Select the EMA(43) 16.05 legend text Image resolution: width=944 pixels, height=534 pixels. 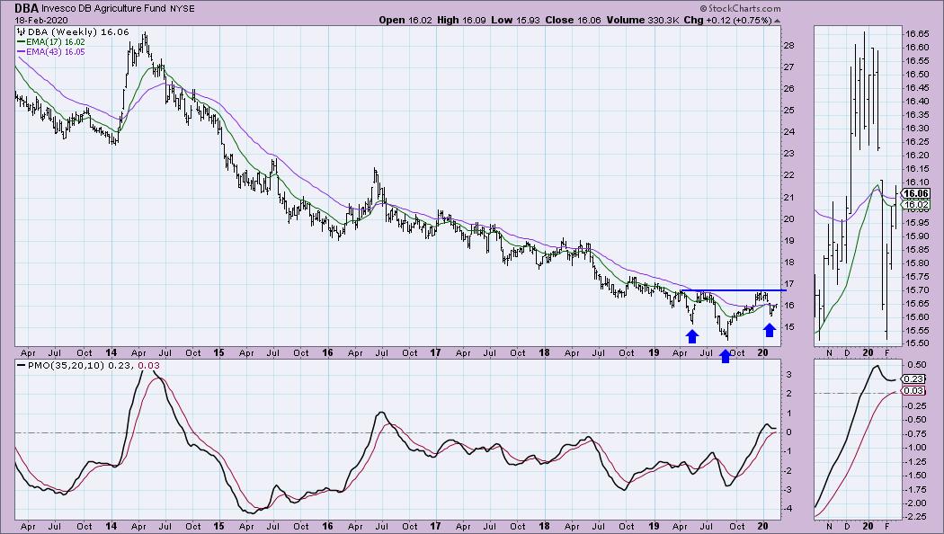tap(56, 52)
